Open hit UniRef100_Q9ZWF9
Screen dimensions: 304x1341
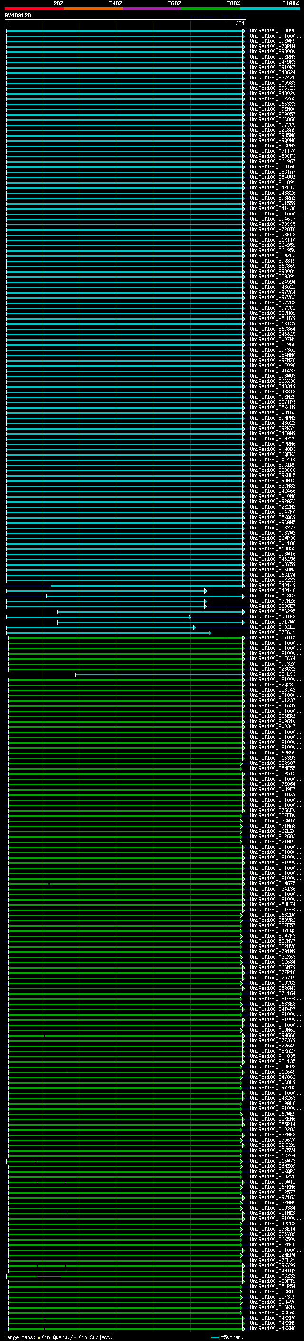[x=273, y=41]
